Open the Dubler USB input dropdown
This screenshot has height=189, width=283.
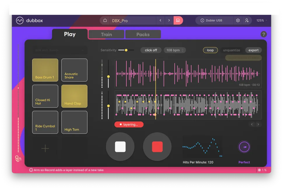[214, 20]
